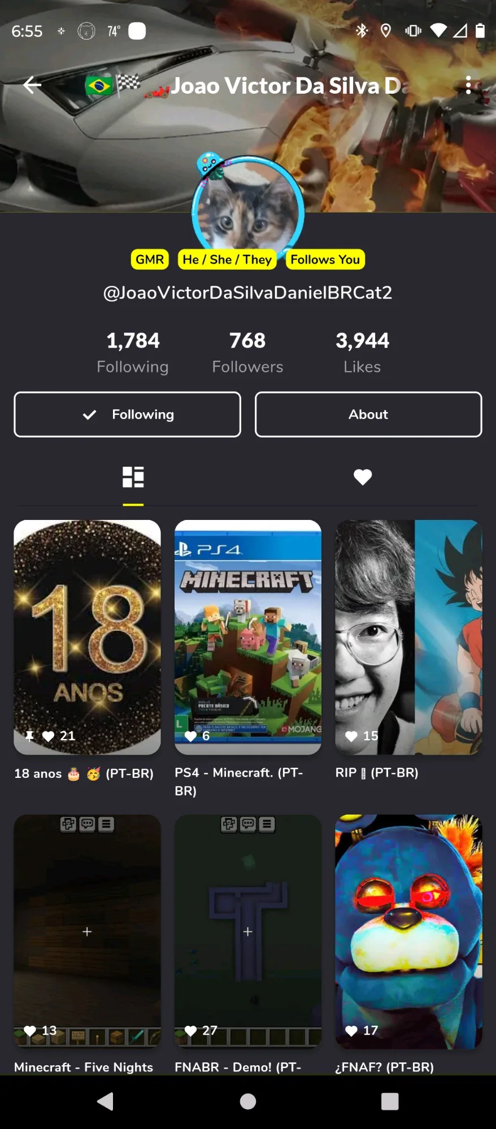Switch to the liked posts heart tab
This screenshot has width=496, height=1129.
tap(363, 477)
